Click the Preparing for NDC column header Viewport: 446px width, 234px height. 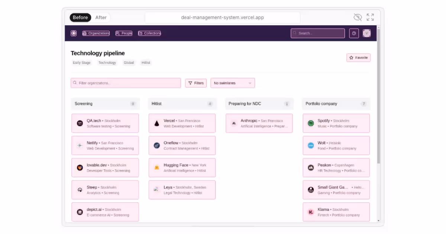259,104
